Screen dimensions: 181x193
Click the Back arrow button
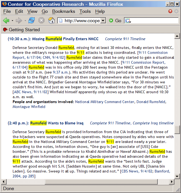[x=6, y=21]
